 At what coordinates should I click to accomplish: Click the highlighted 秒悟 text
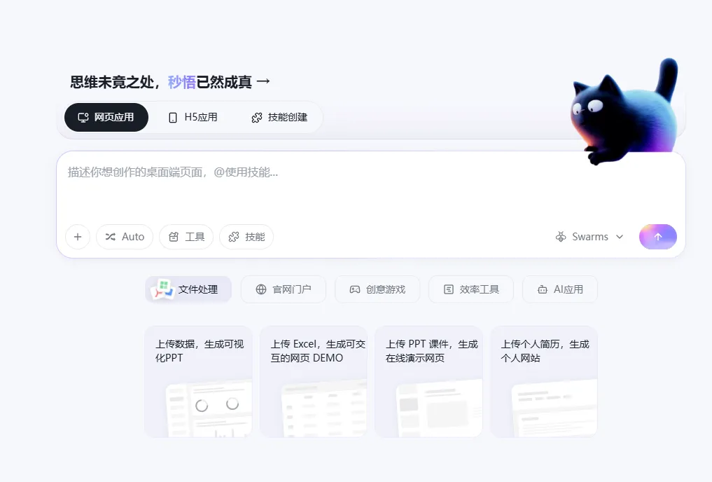click(181, 82)
